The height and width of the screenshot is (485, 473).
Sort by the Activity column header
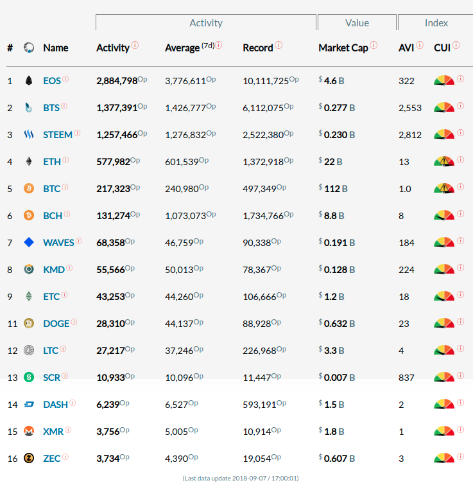coord(113,48)
